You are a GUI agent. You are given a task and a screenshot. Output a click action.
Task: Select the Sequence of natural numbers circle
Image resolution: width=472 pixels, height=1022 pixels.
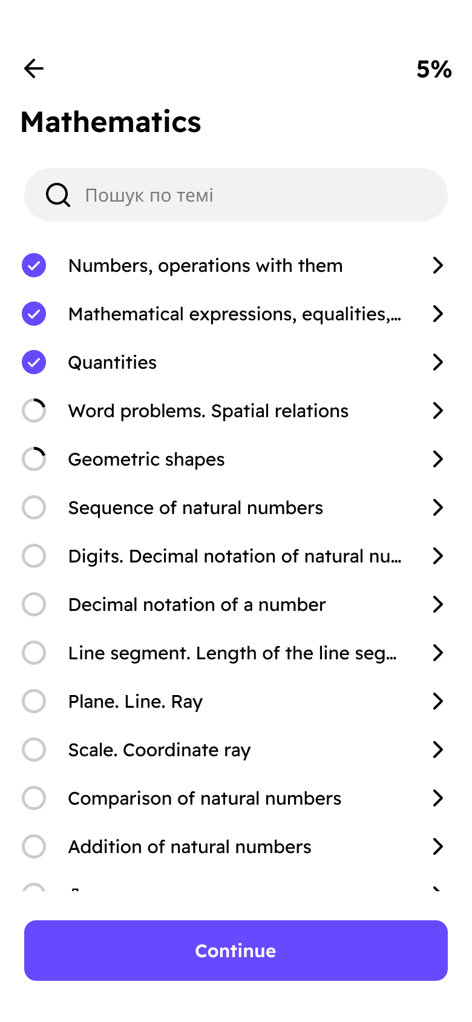tap(34, 507)
